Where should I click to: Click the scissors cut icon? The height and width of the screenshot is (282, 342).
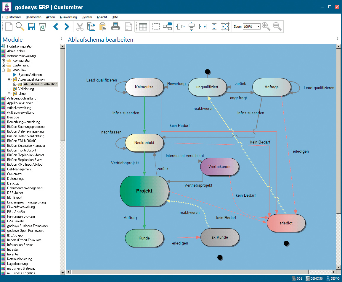[80, 27]
